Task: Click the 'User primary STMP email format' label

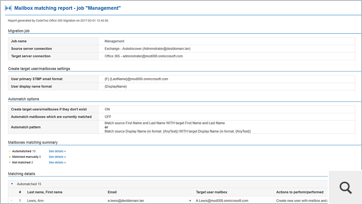Action: coord(37,79)
